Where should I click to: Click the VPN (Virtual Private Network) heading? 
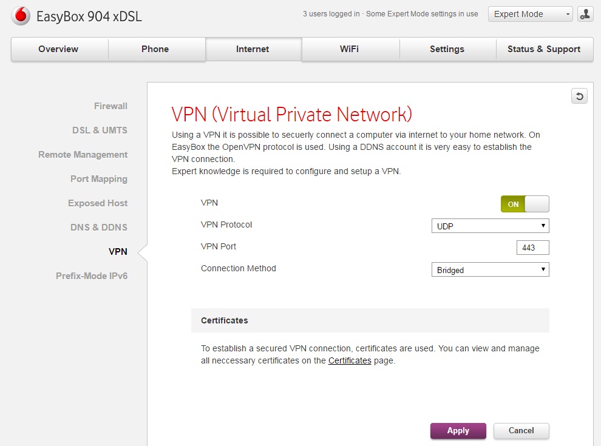point(291,114)
